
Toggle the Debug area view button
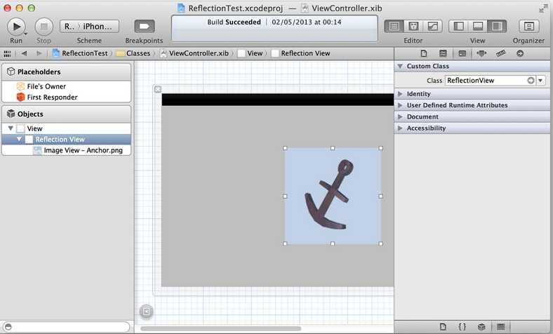point(478,27)
